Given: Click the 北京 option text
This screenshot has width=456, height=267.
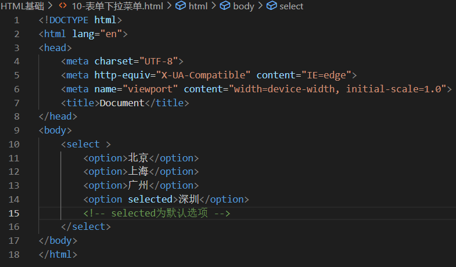Looking at the screenshot, I should [x=138, y=158].
